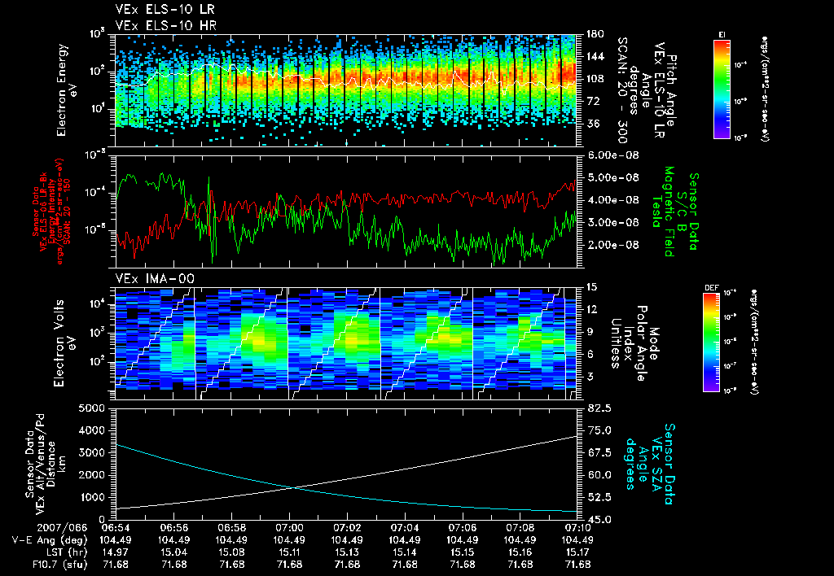834x576 pixels.
Task: Click the 07:10 time tick label
Action: (578, 528)
